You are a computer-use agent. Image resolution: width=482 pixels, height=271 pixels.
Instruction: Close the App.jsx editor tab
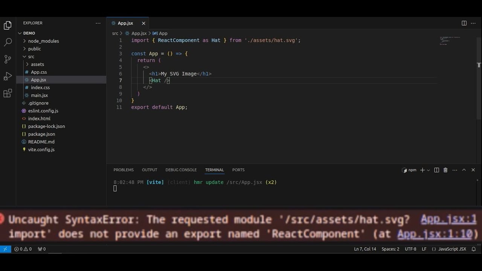coord(143,23)
